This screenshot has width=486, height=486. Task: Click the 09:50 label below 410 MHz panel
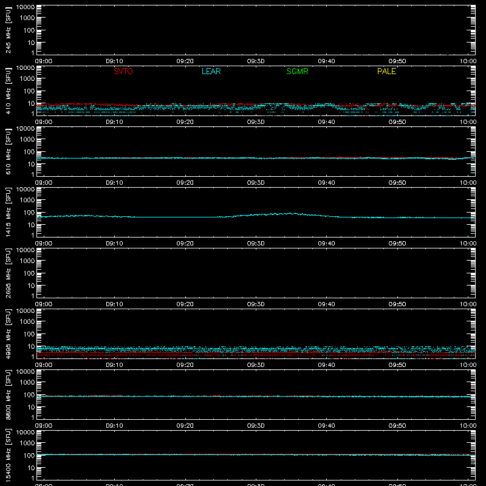pos(397,122)
